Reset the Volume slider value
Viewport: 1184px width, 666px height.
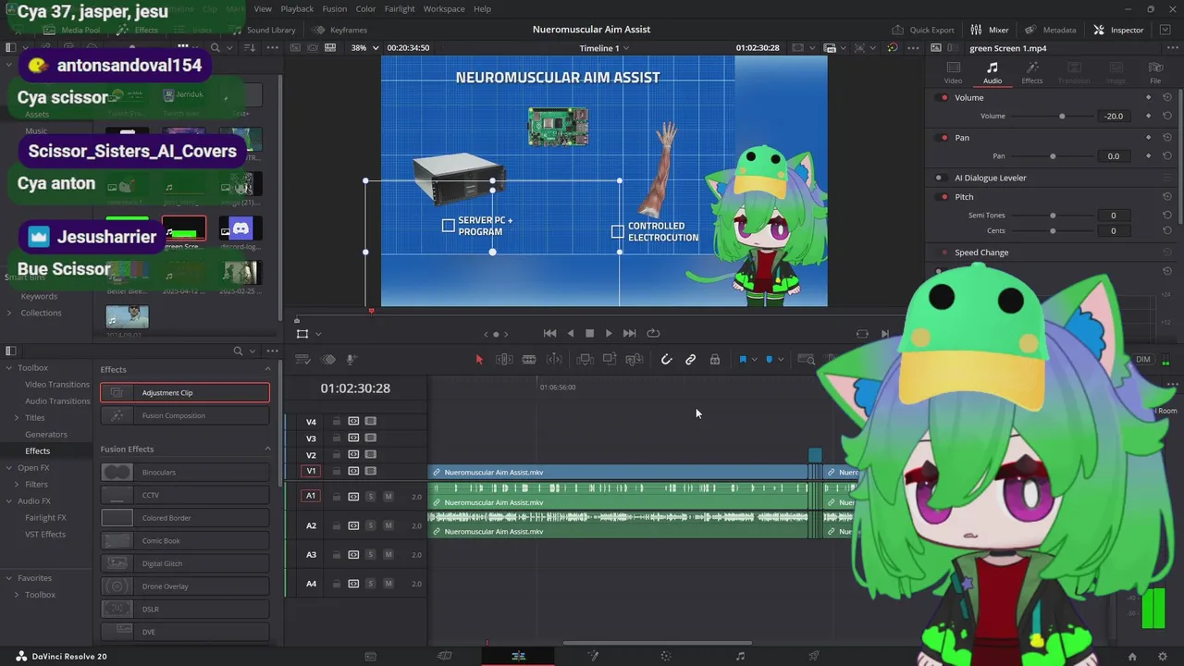click(x=1167, y=116)
